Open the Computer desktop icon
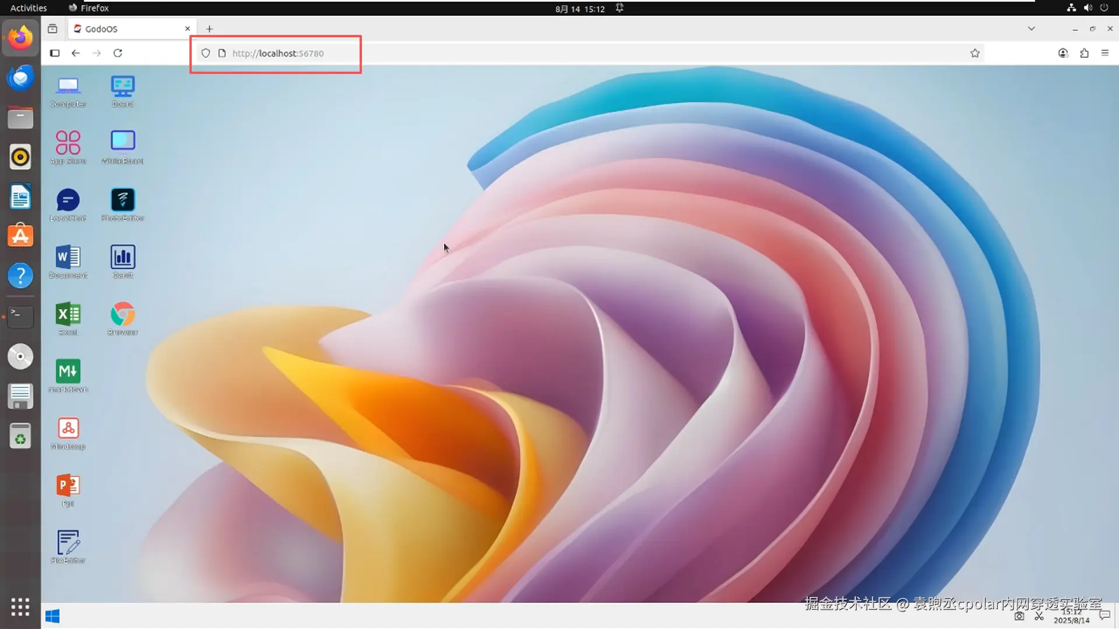 (x=68, y=91)
